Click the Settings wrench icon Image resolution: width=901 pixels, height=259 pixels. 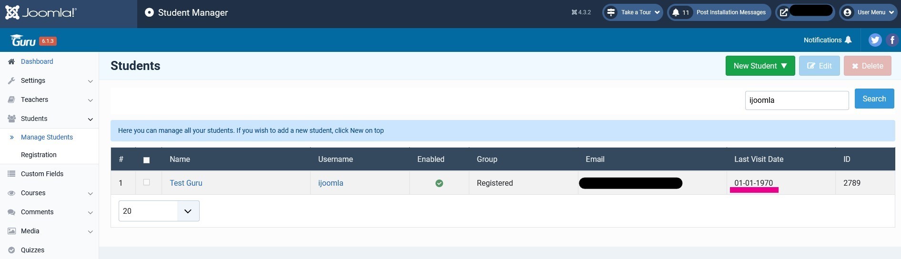point(11,80)
